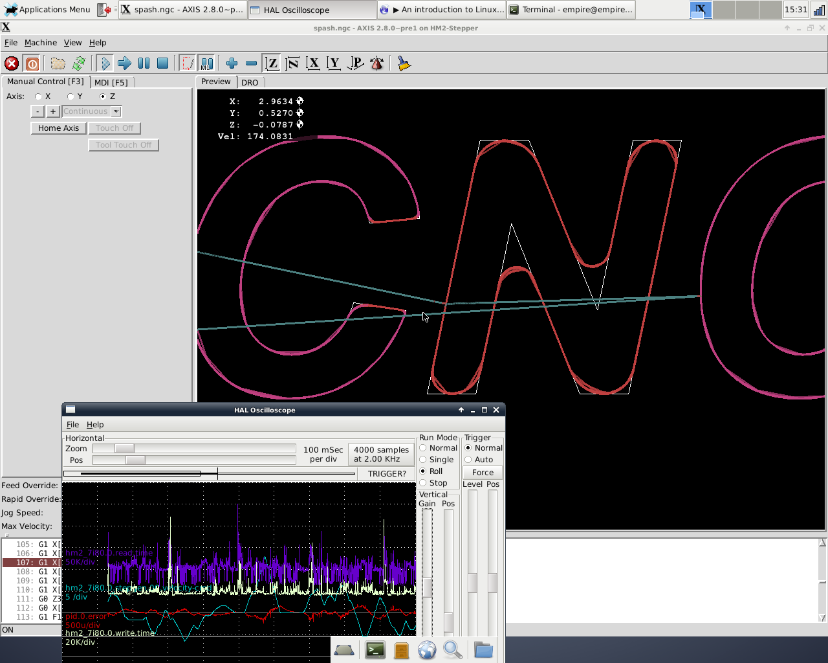
Task: Open Applications Menu in top panel
Action: pos(47,10)
